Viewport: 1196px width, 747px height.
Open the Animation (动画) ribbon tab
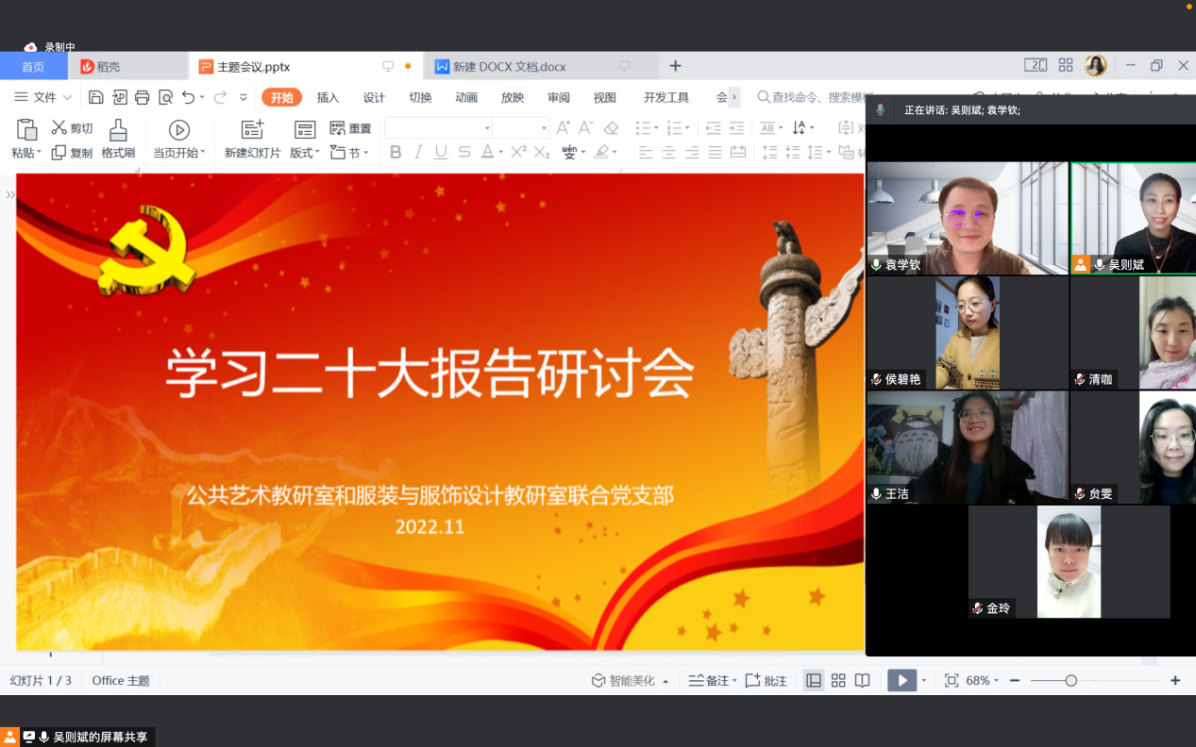click(x=466, y=97)
